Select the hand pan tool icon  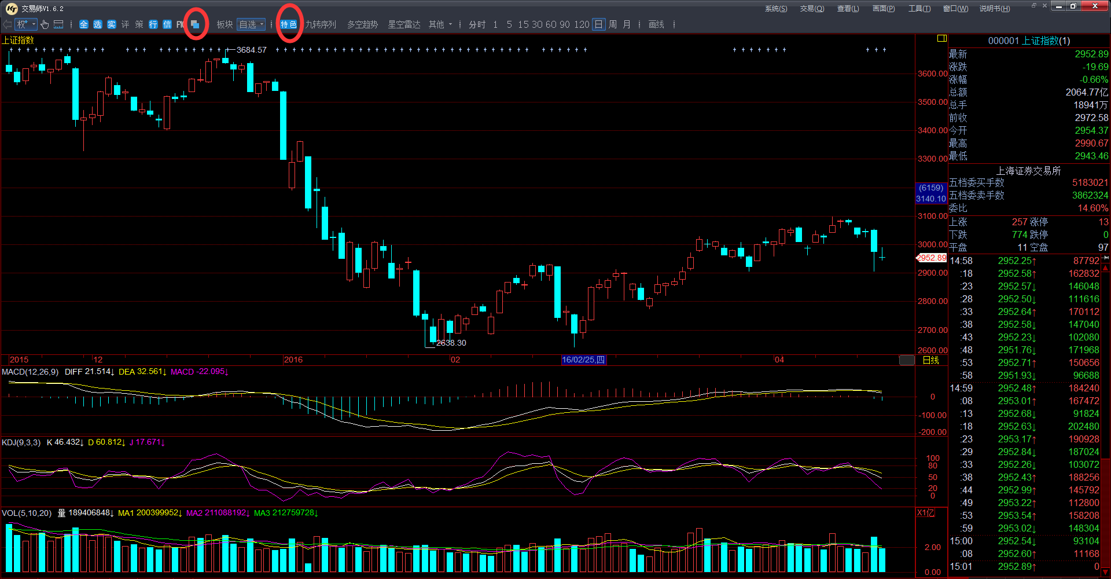point(45,24)
